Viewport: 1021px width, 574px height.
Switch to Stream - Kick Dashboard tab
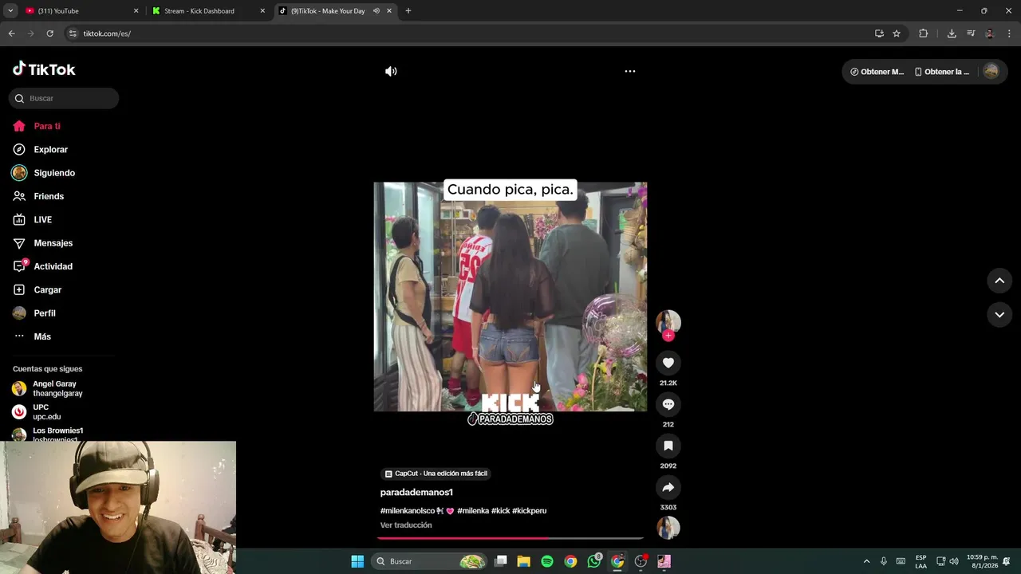[209, 11]
